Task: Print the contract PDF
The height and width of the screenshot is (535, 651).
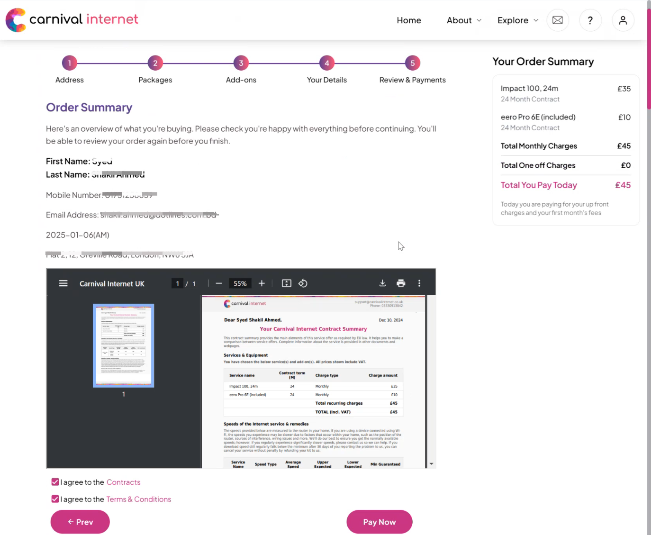Action: (x=401, y=283)
